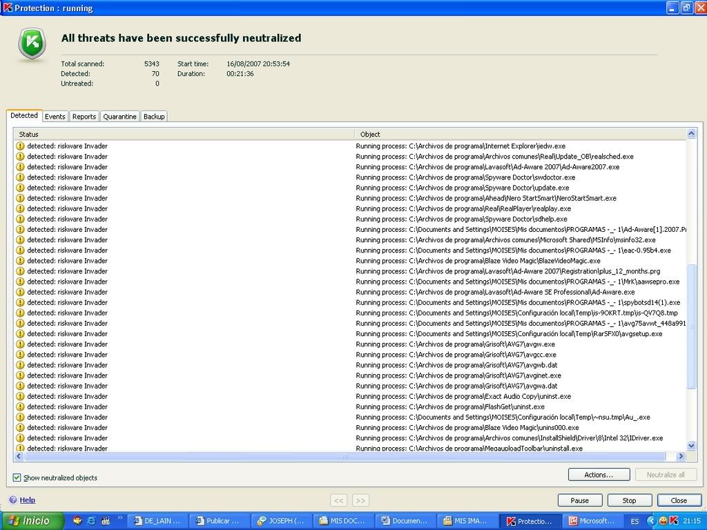707x530 pixels.
Task: Switch to DE_LAIN taskbar window
Action: tap(157, 521)
